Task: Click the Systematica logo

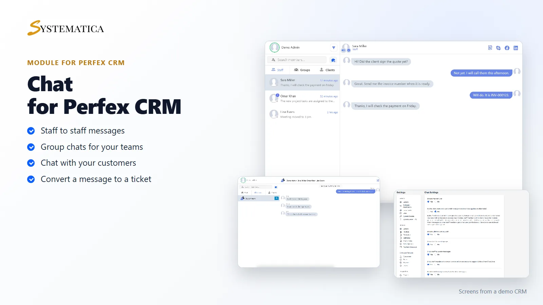Action: (65, 28)
